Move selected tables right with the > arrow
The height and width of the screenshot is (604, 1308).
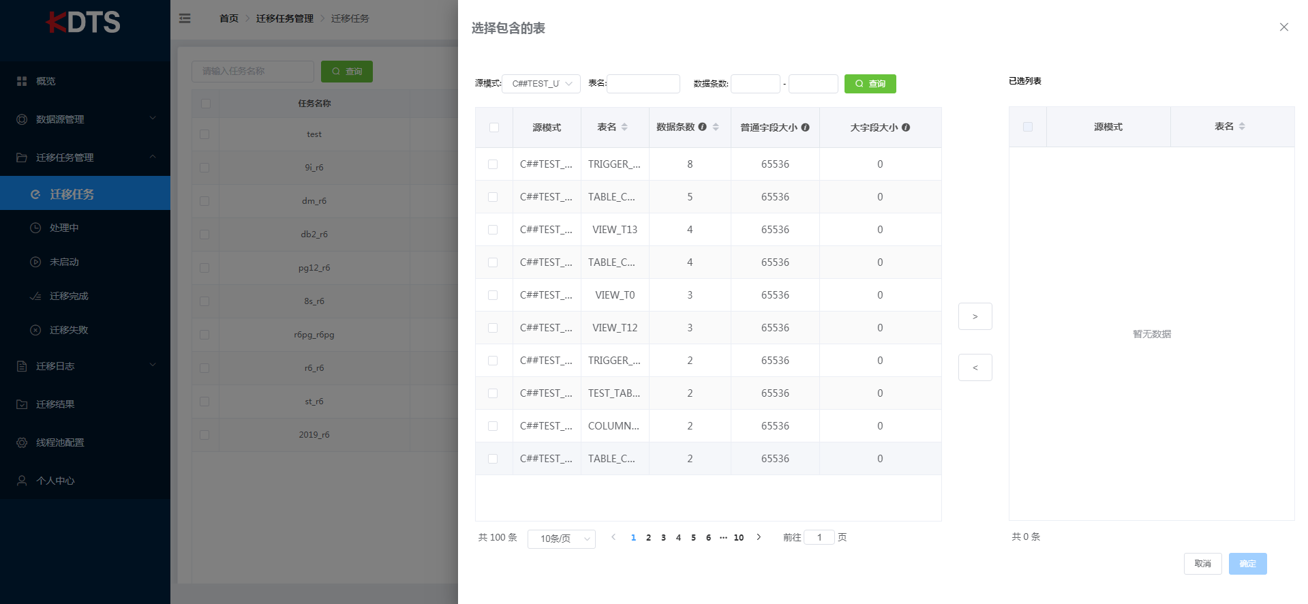(x=975, y=316)
